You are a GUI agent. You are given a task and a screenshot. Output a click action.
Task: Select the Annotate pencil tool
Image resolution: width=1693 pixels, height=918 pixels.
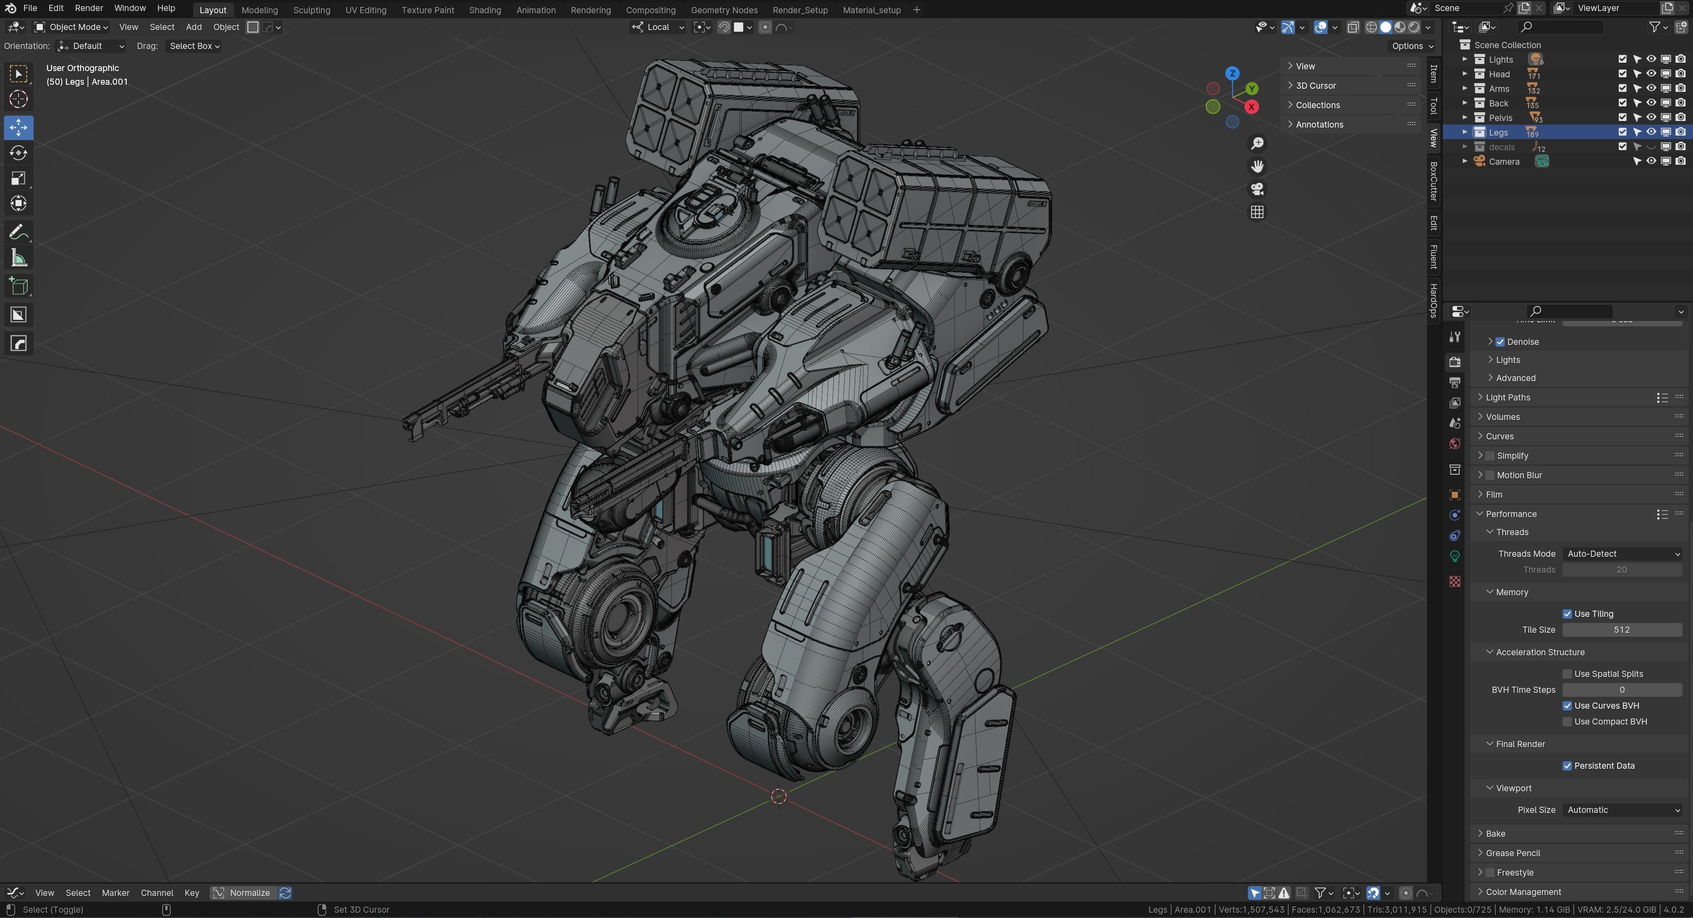[19, 232]
